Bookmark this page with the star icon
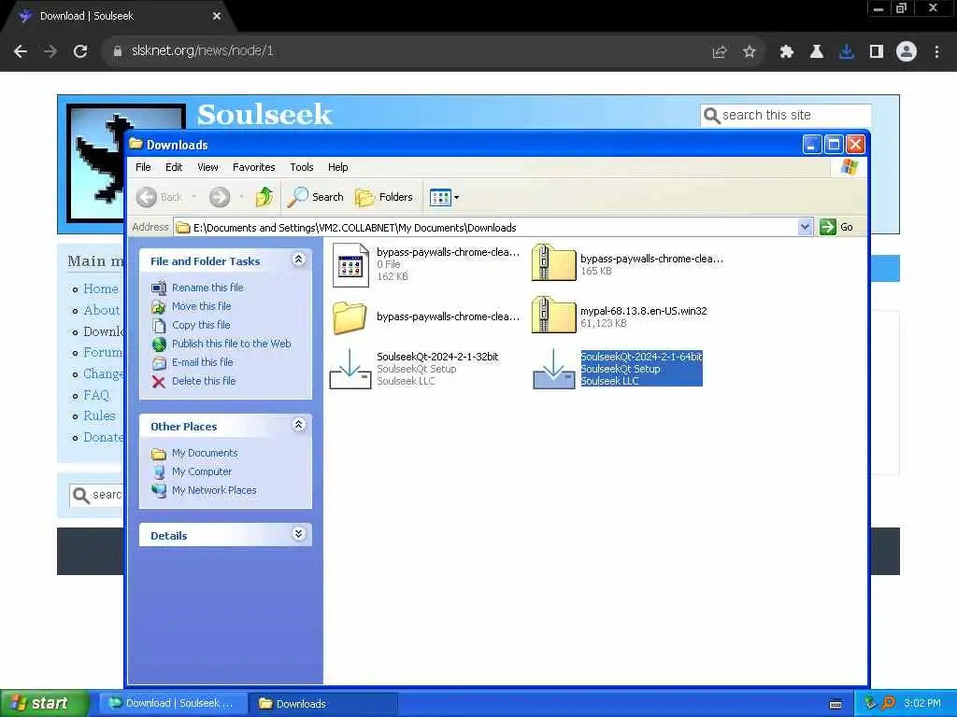 point(750,52)
